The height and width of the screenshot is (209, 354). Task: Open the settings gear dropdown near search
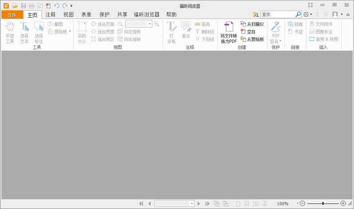(x=308, y=15)
